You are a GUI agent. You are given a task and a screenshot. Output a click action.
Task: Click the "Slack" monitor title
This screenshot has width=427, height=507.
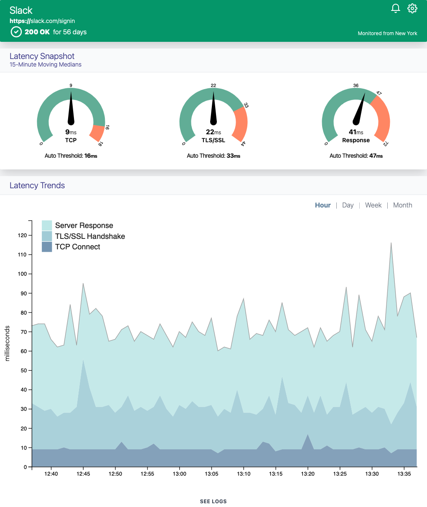coord(21,10)
